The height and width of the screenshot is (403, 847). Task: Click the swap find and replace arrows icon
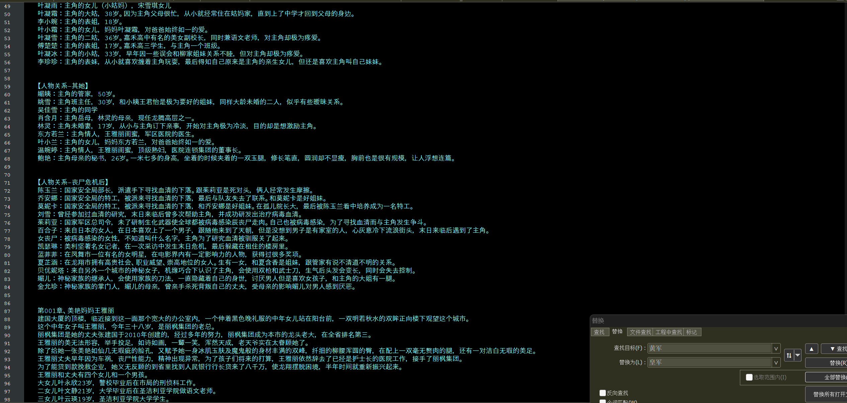point(789,356)
